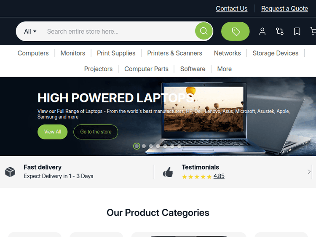The image size is (316, 237).
Task: Focus the Search entire store field
Action: point(119,32)
